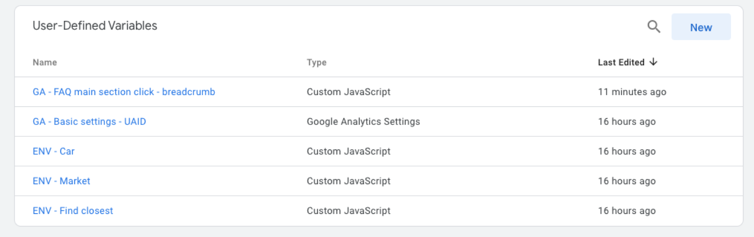Sort by Last Edited column header text
Screen dimensions: 754x237
(x=621, y=62)
